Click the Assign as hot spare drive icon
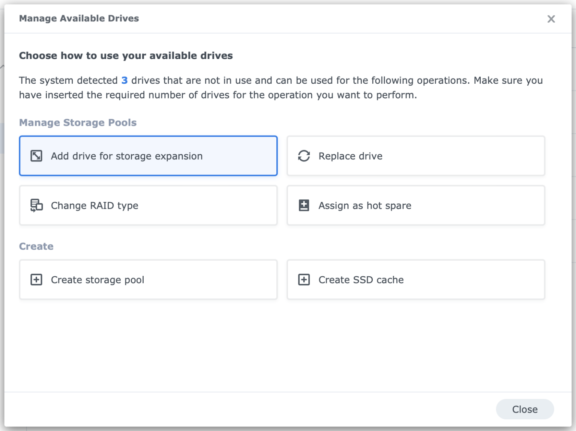This screenshot has width=576, height=431. [304, 205]
